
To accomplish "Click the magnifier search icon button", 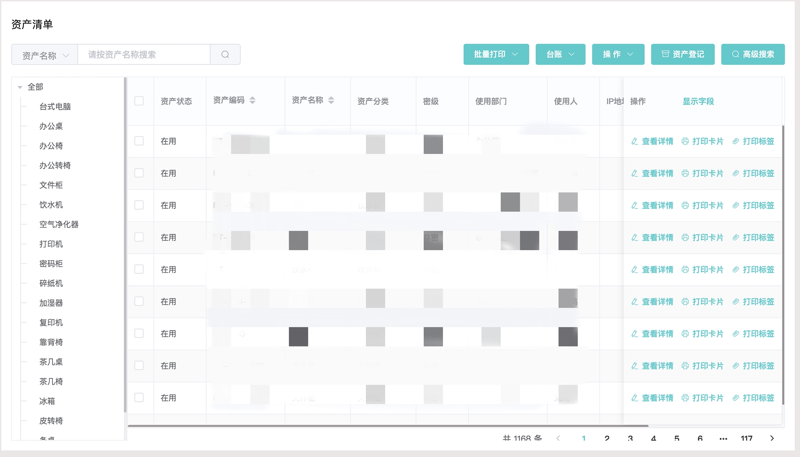I will pos(225,54).
